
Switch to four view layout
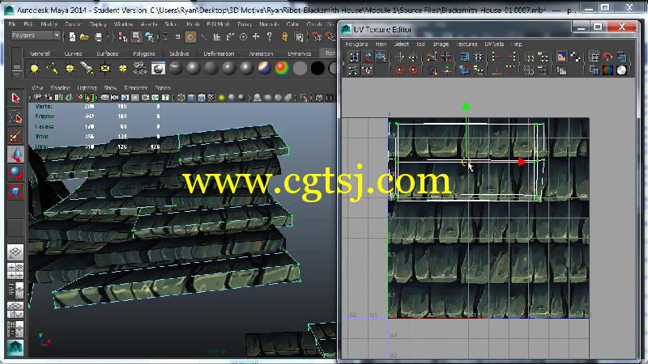coord(15,271)
